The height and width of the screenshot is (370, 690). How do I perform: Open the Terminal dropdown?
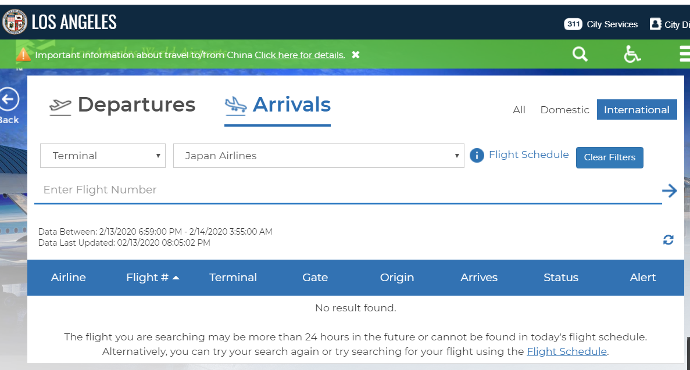[103, 156]
